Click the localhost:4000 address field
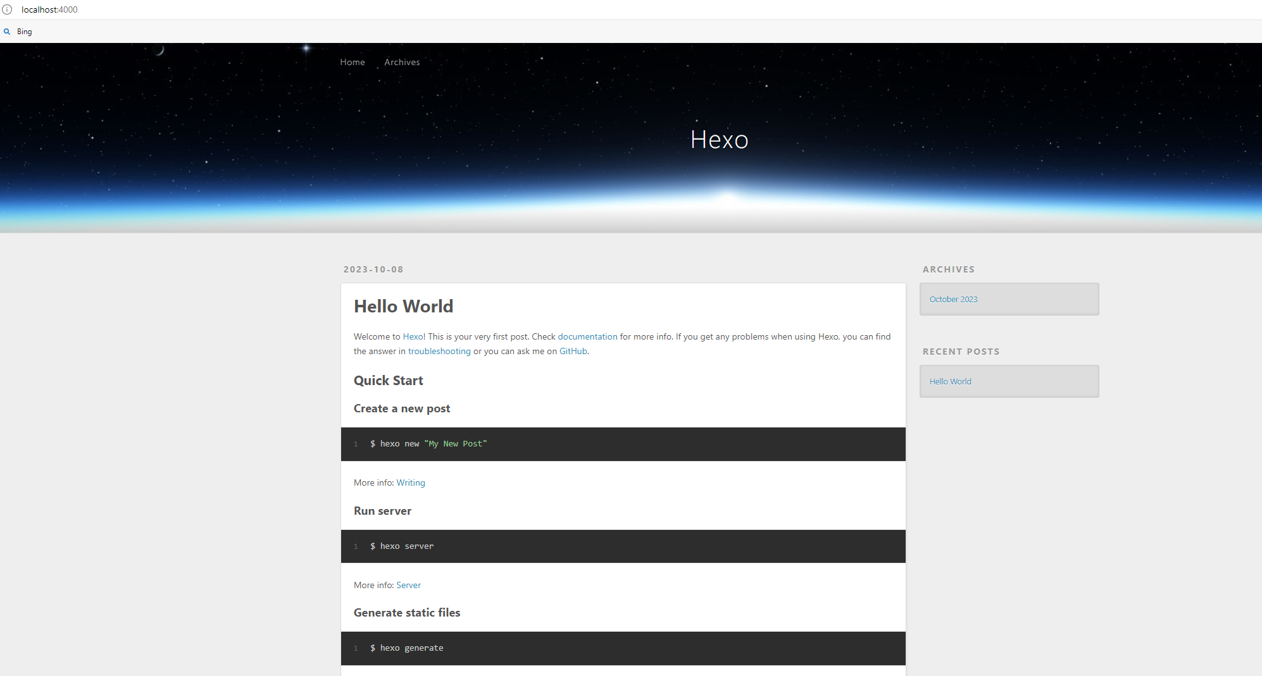The image size is (1262, 676). pyautogui.click(x=49, y=9)
